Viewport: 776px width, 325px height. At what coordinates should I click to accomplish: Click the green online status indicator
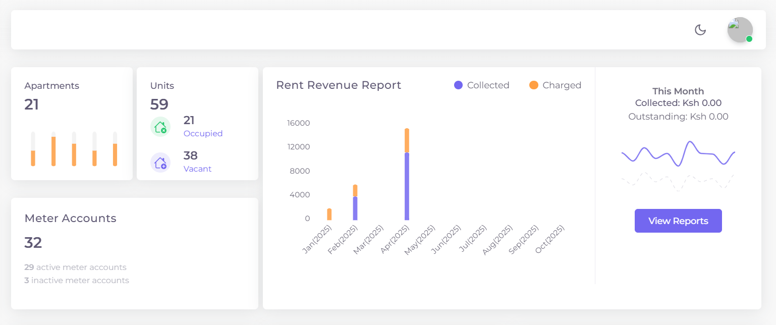tap(750, 39)
